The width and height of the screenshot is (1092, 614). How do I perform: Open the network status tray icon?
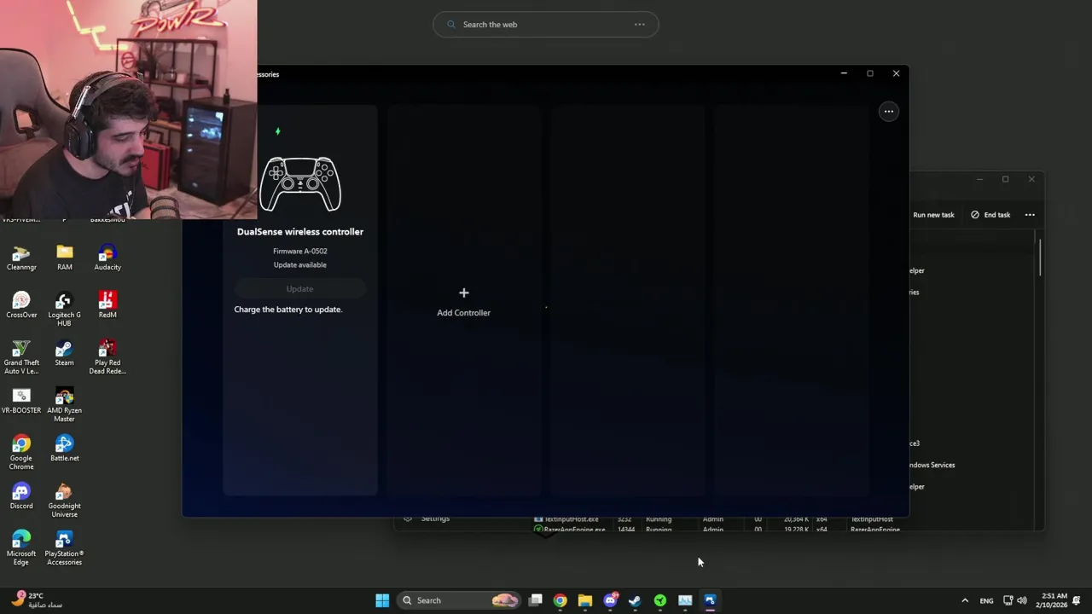1008,600
